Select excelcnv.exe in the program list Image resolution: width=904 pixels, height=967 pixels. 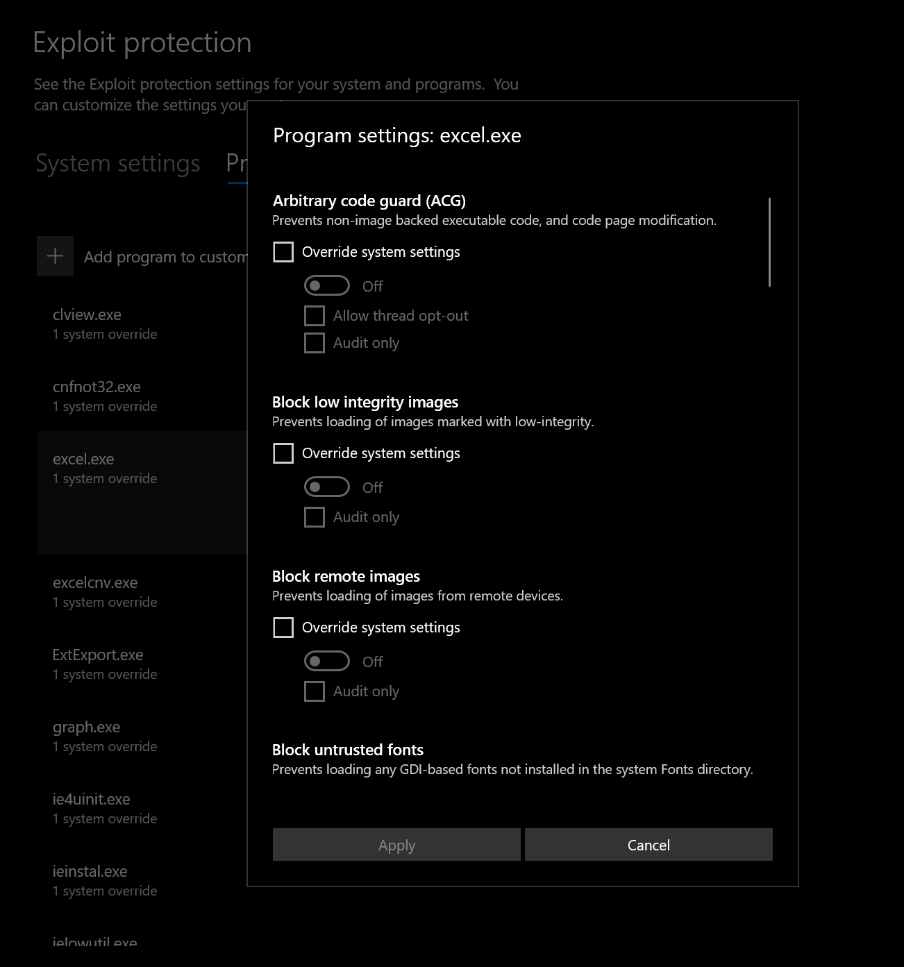point(142,591)
